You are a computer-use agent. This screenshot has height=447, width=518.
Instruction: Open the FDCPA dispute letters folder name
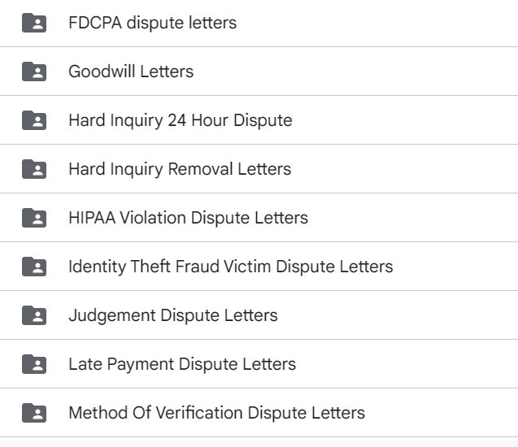153,23
